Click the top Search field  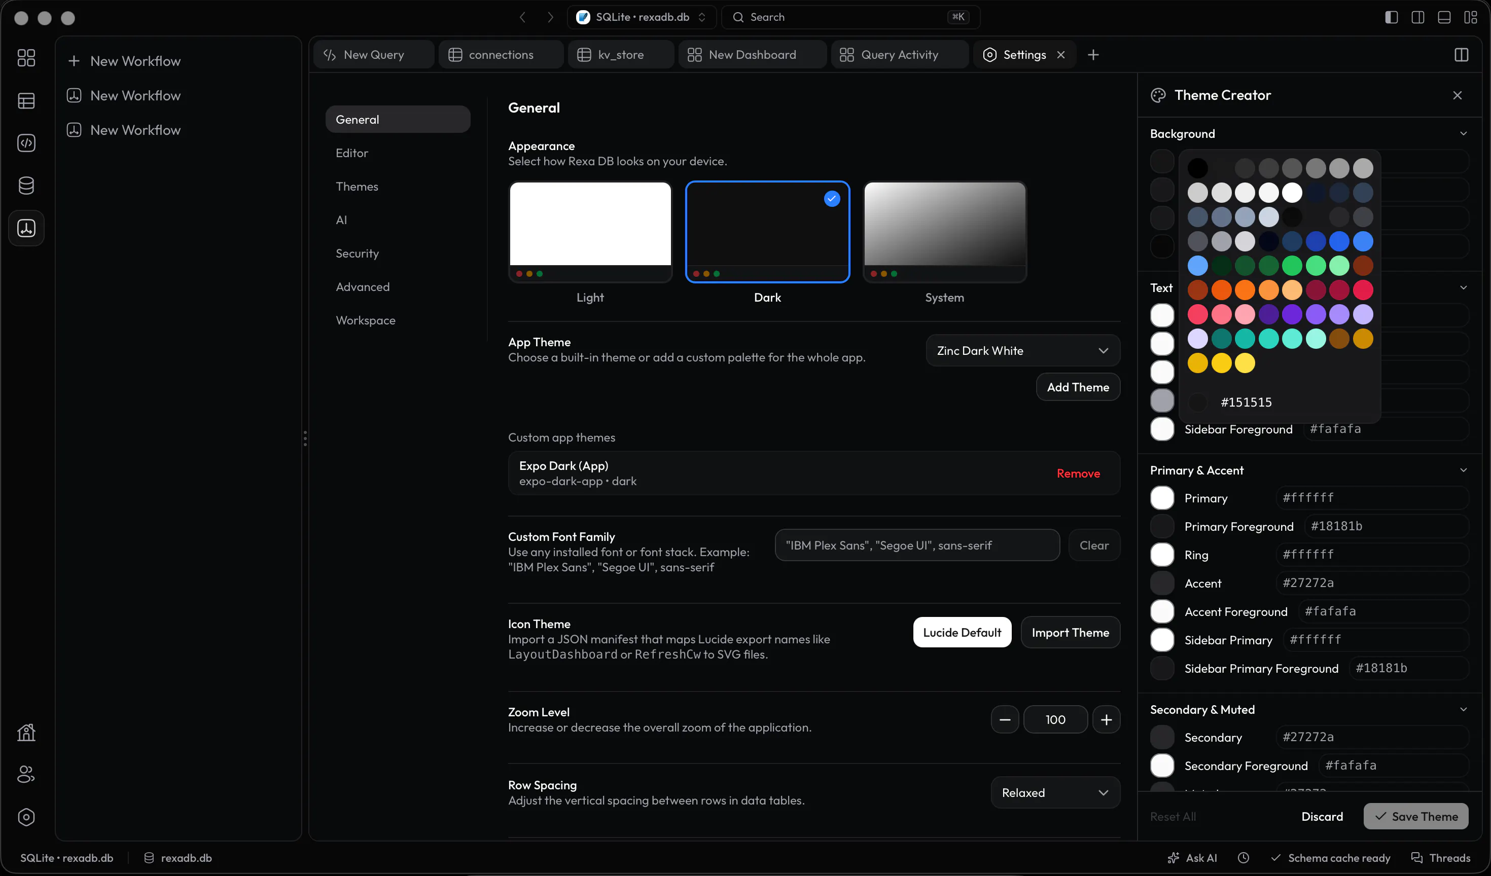click(x=850, y=17)
